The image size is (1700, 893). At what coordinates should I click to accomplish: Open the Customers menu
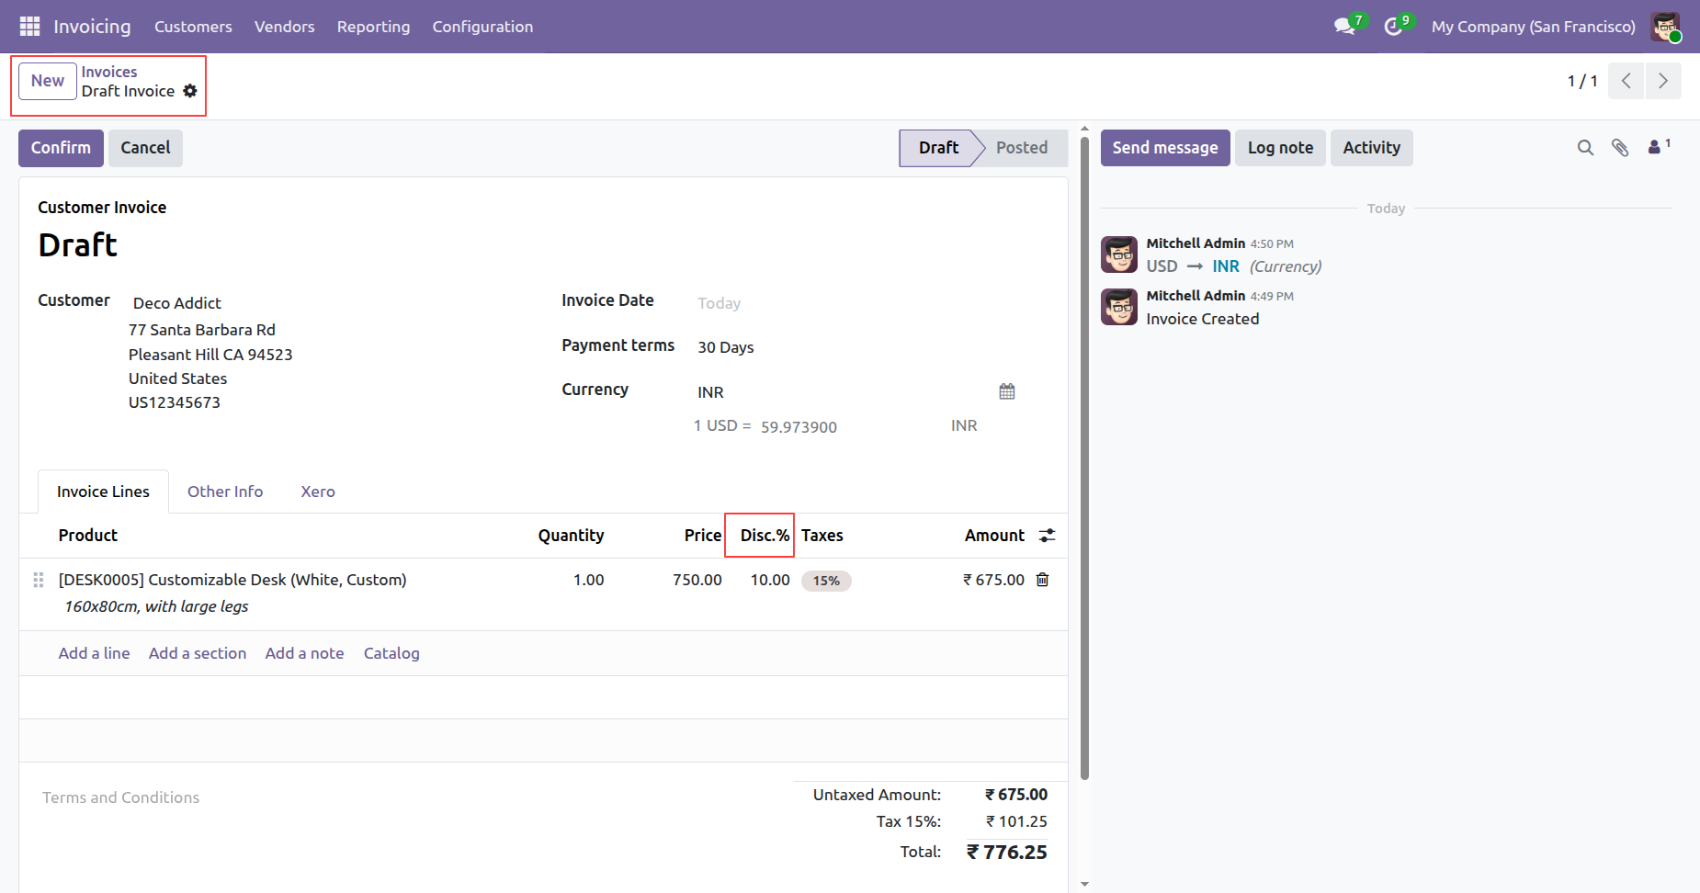(x=193, y=27)
